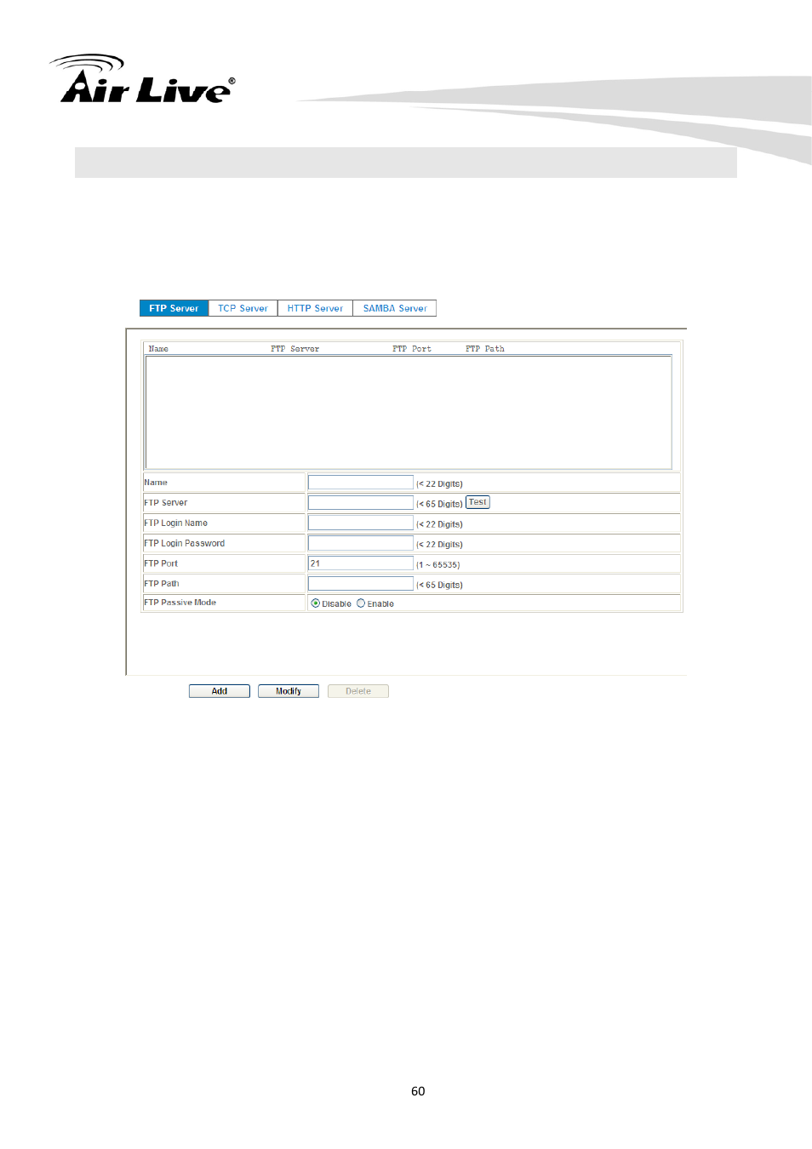Screen dimensions: 812x1149
Task: Click the FTP Path column header
Action: pyautogui.click(x=485, y=349)
